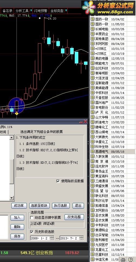Open the help question-mark icon

[130, 260]
